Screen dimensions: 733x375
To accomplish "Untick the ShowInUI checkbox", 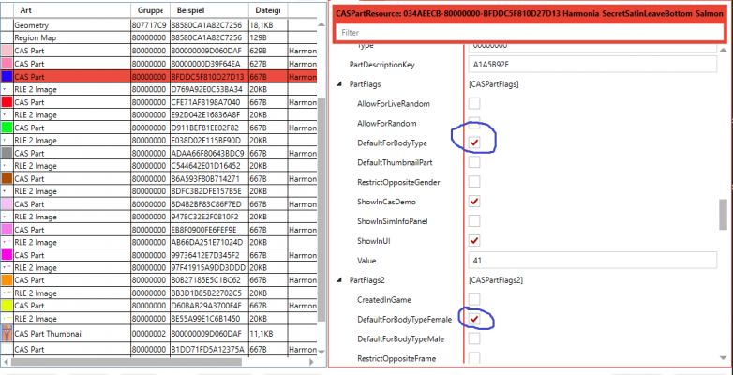I will click(x=474, y=240).
